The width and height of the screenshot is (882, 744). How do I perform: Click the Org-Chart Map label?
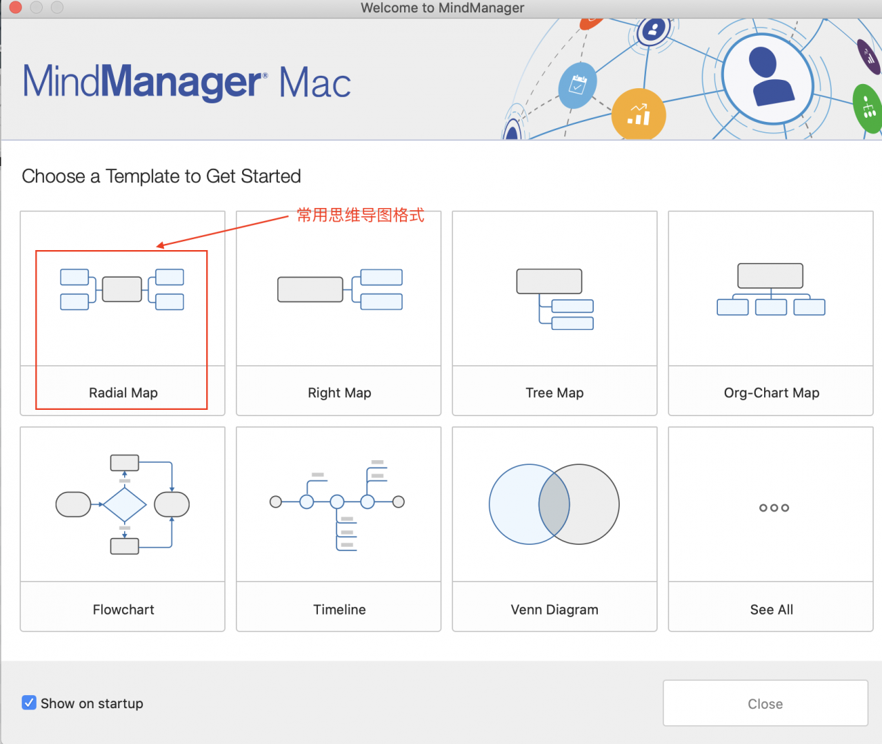(772, 393)
